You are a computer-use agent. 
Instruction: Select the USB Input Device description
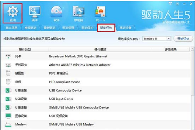61,99
